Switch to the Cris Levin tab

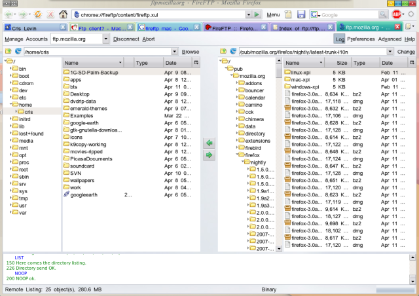35,28
